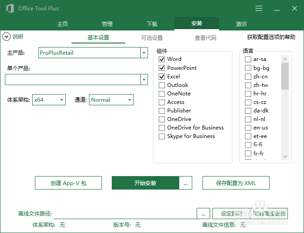Screen dimensions: 304x233
Task: Open the 可选设置 sub-tab
Action: [x=152, y=38]
